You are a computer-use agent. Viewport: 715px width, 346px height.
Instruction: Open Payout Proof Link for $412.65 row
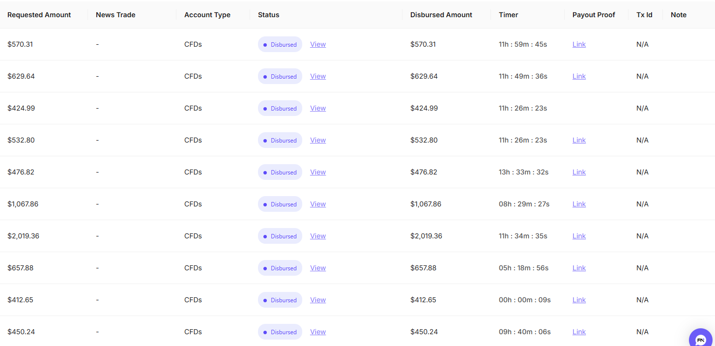[x=579, y=300]
